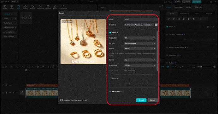This screenshot has height=114, width=218.
Task: Open the Frame rate dropdown at 30fps
Action: pyautogui.click(x=140, y=65)
